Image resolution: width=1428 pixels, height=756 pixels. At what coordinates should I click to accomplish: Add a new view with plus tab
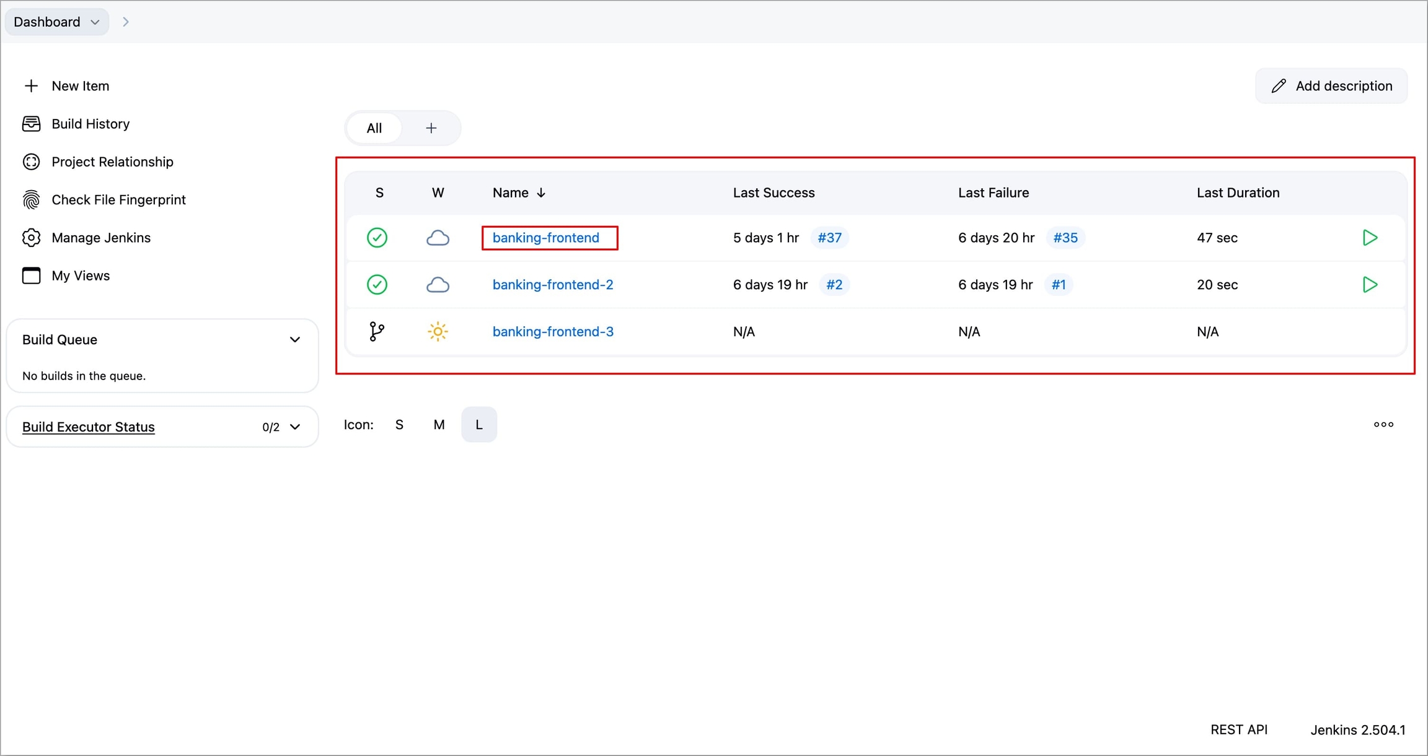(431, 128)
